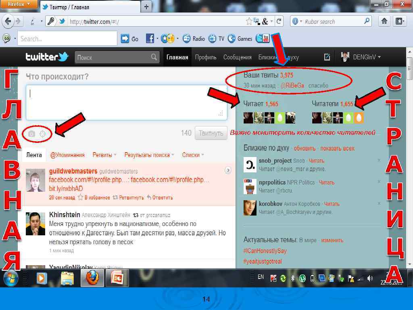Image resolution: width=413 pixels, height=310 pixels.
Task: Dismiss korobkov suggestion
Action: (x=379, y=203)
